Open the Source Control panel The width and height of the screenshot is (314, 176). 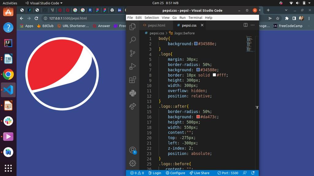[x=132, y=53]
